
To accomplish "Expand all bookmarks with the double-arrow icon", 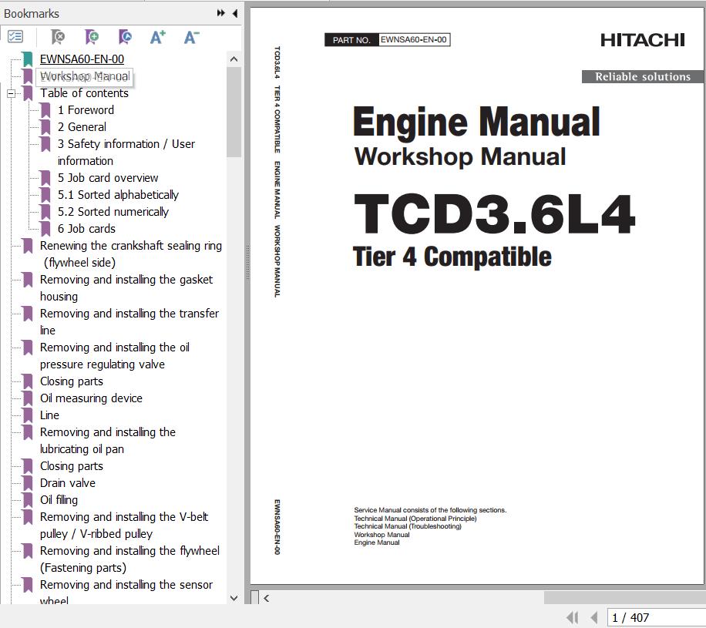I will [x=220, y=13].
